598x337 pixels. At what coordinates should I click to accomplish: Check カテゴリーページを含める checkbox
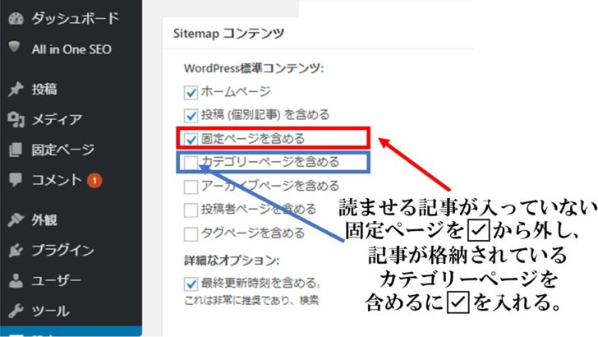point(191,163)
